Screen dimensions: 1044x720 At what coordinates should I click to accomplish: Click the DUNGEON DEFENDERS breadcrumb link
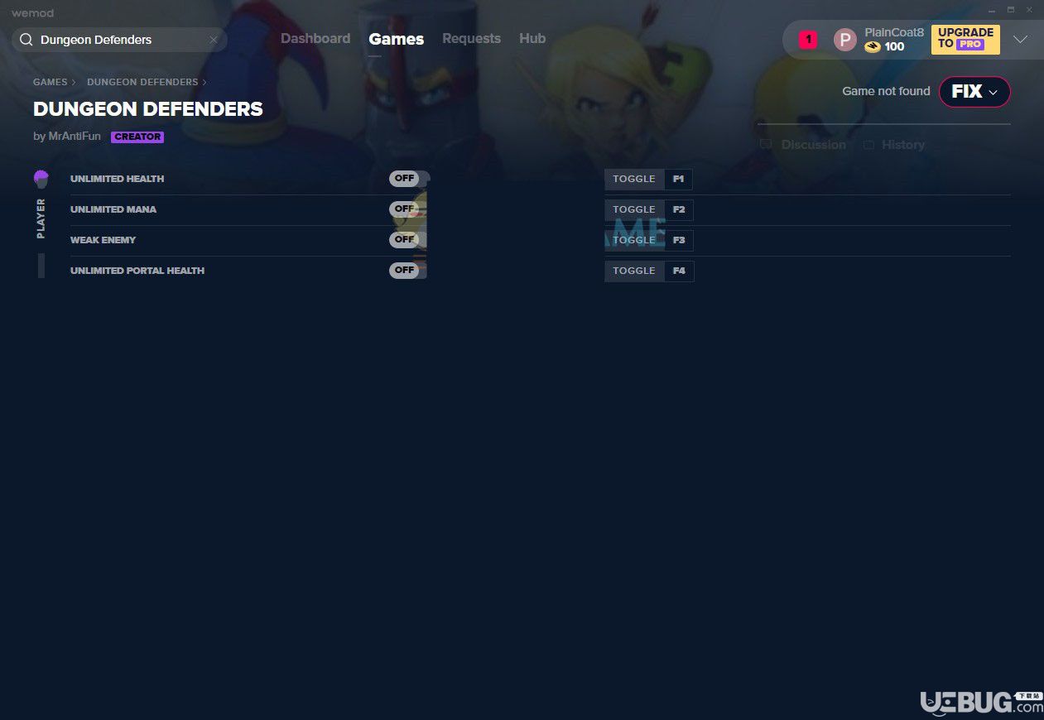point(142,82)
